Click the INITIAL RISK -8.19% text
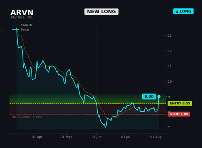 27,117
